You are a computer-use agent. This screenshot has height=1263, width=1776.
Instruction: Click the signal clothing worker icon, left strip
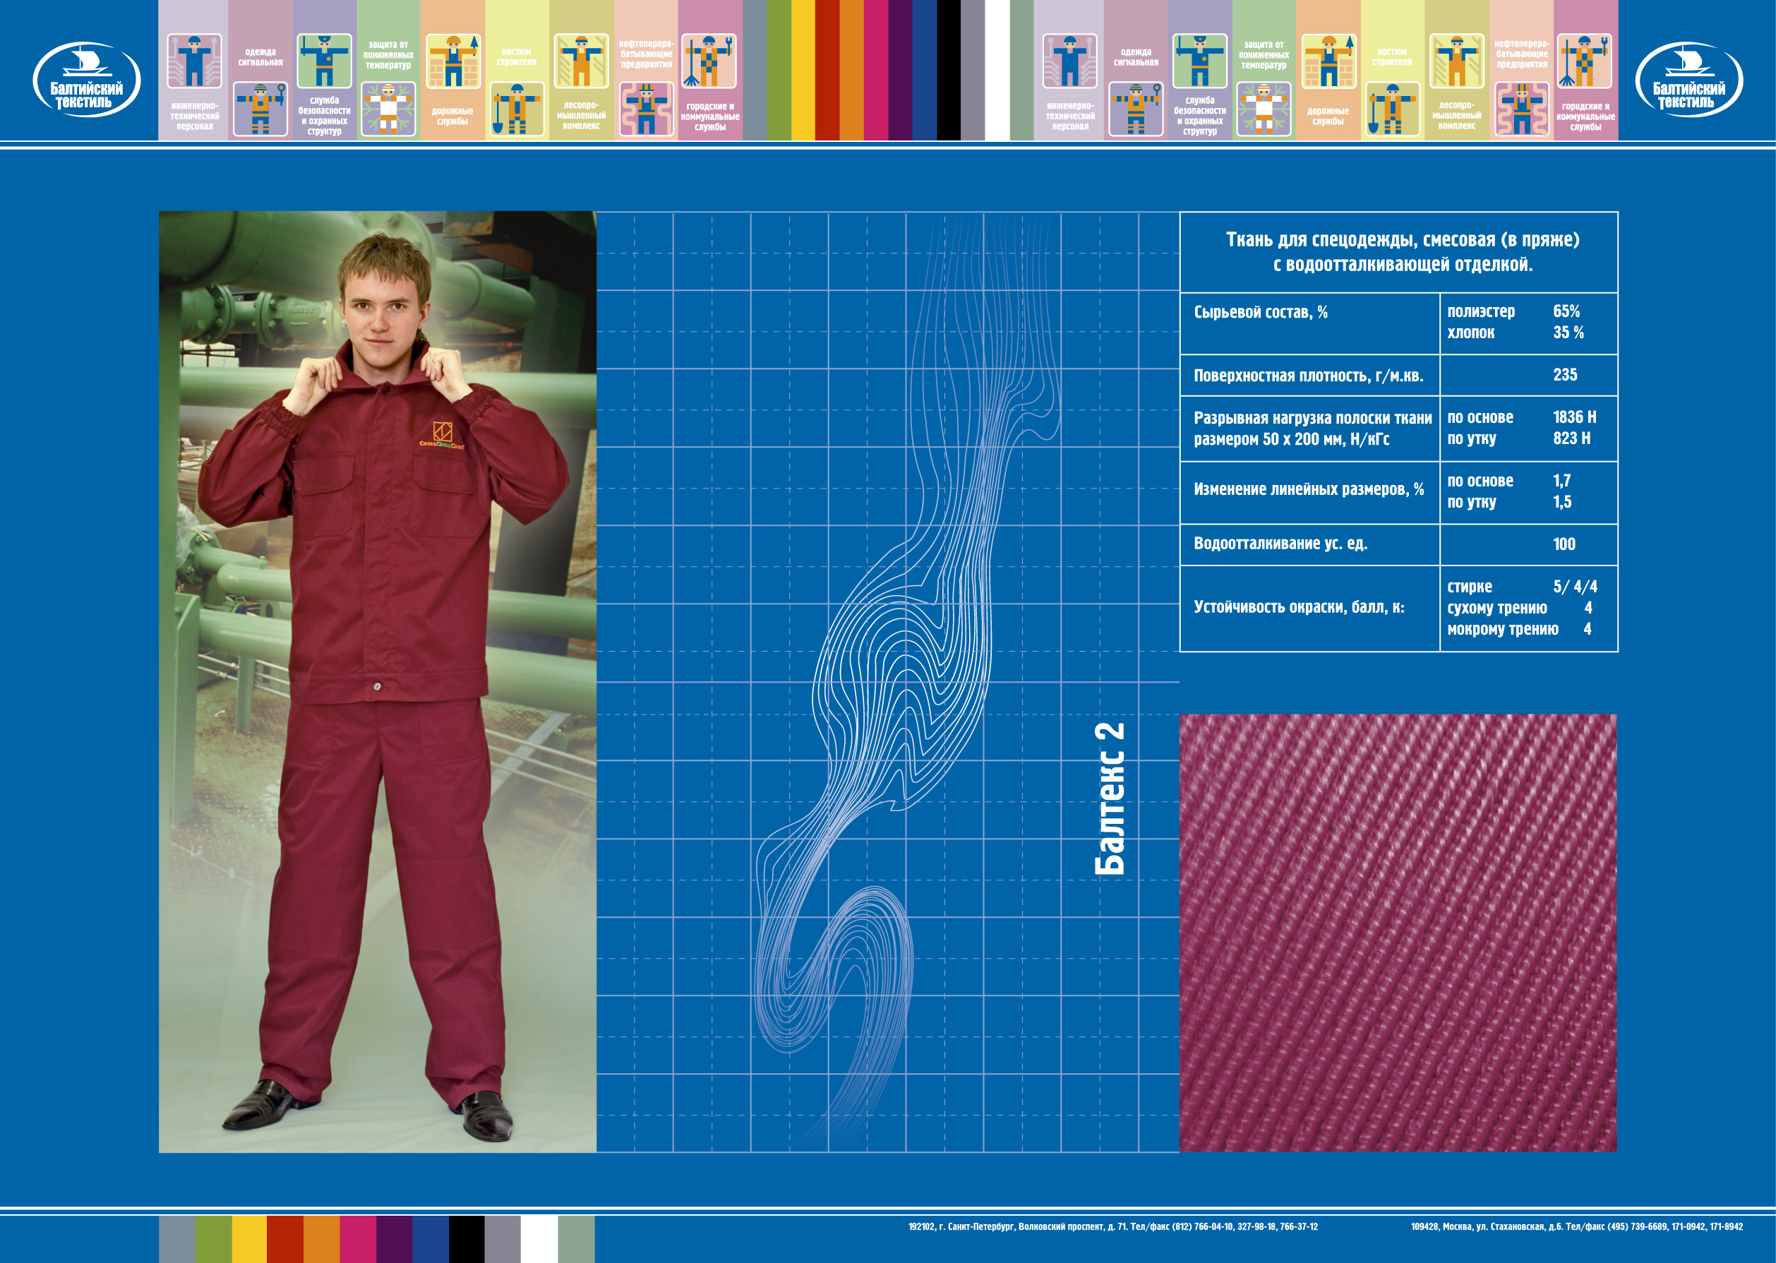coord(260,109)
